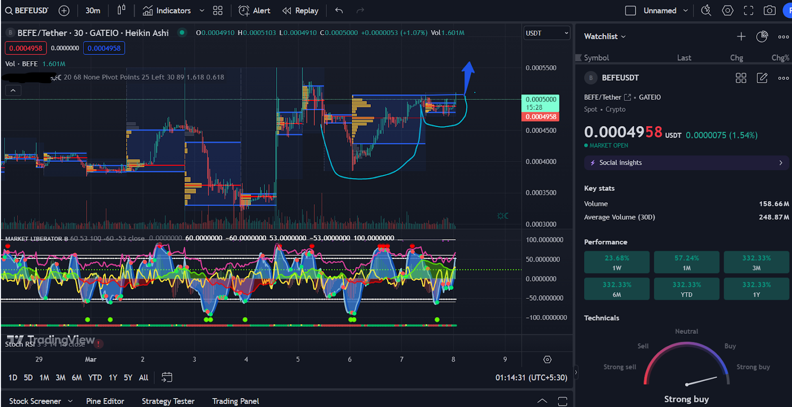Sort watchlist by Symbol column
This screenshot has height=407, width=792.
(596, 58)
